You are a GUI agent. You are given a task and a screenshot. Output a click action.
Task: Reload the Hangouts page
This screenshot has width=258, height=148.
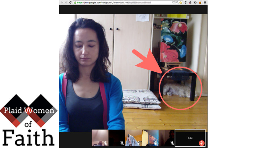[x=71, y=3]
